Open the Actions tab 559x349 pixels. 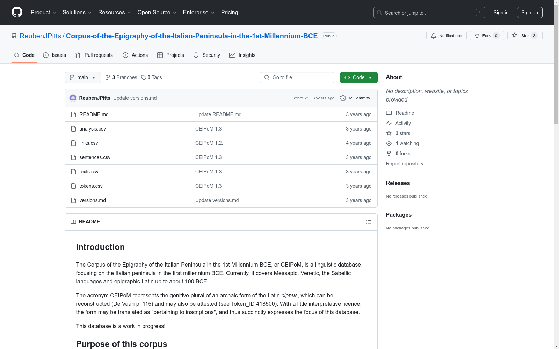point(135,55)
